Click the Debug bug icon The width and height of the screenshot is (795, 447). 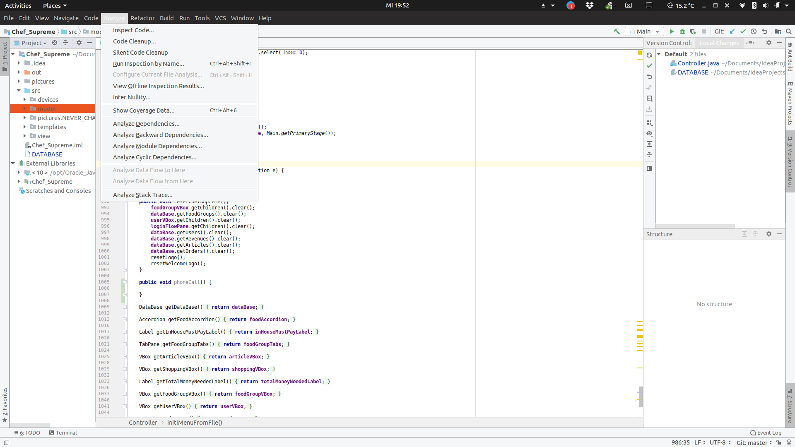pyautogui.click(x=682, y=31)
